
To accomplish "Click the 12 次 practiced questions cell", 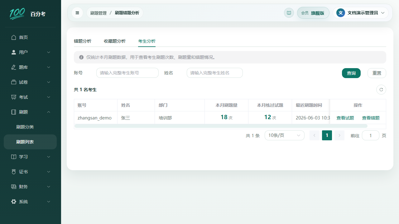I will (270, 118).
